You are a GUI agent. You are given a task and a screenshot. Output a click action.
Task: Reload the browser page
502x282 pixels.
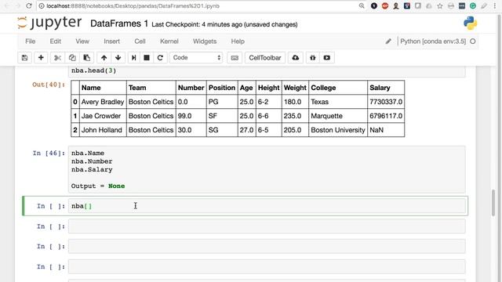pos(29,5)
